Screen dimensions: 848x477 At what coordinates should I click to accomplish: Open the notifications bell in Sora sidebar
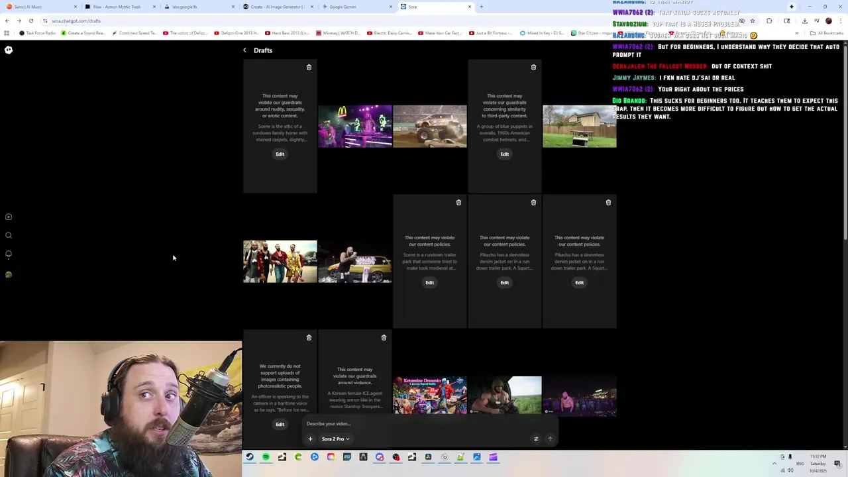click(x=9, y=254)
